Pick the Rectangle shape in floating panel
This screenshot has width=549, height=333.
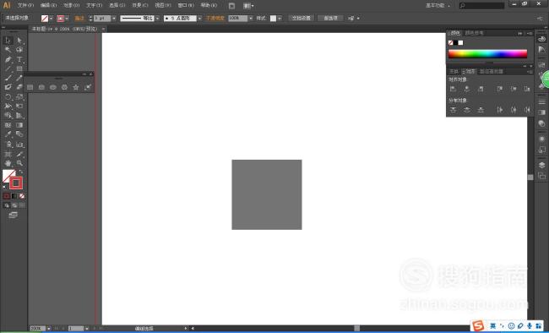pyautogui.click(x=30, y=87)
